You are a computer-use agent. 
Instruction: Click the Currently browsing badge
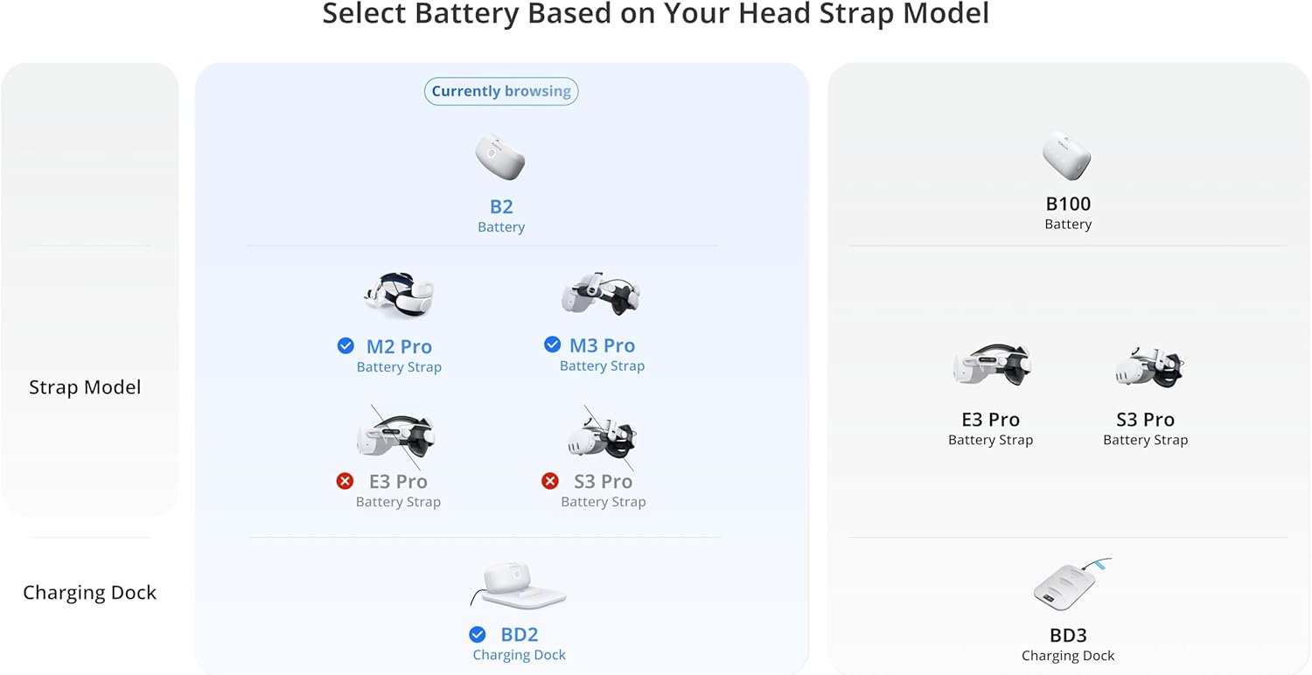501,91
